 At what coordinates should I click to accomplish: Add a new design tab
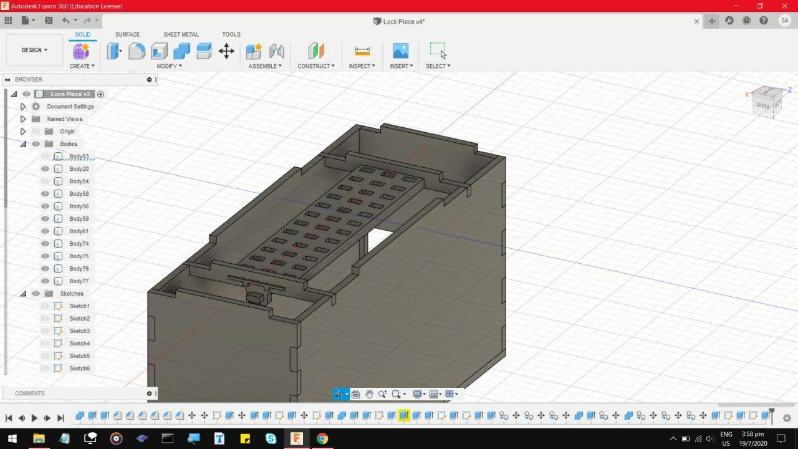(711, 21)
